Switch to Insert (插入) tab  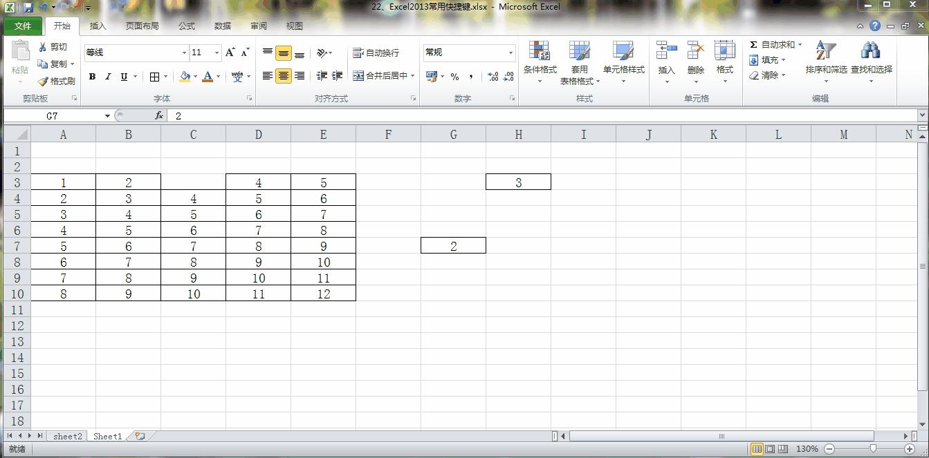point(98,26)
